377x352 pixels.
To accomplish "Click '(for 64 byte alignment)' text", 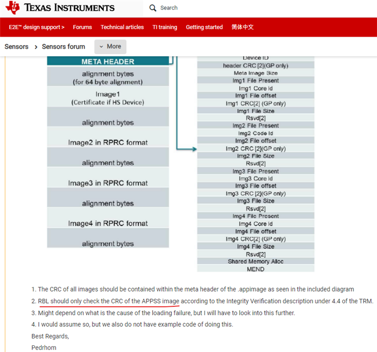I will click(108, 82).
